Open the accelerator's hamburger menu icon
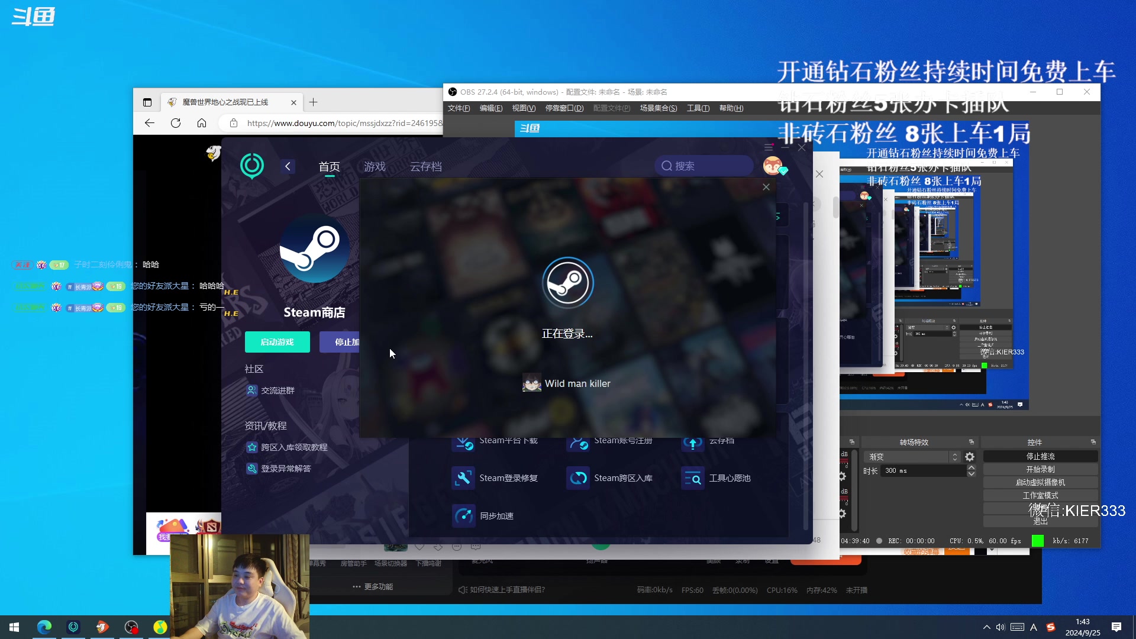Viewport: 1136px width, 639px height. [769, 147]
